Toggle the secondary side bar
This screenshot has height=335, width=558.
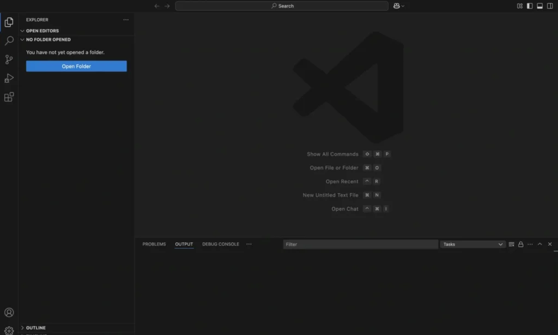[550, 6]
